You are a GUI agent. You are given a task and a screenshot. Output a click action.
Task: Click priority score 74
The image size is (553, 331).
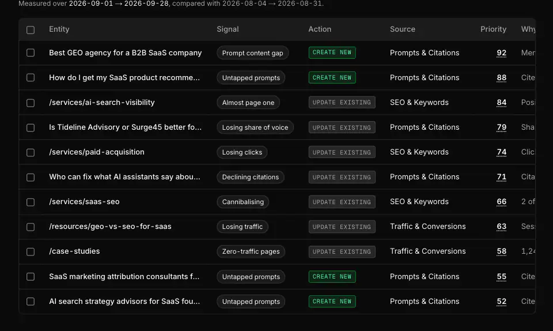coord(502,152)
